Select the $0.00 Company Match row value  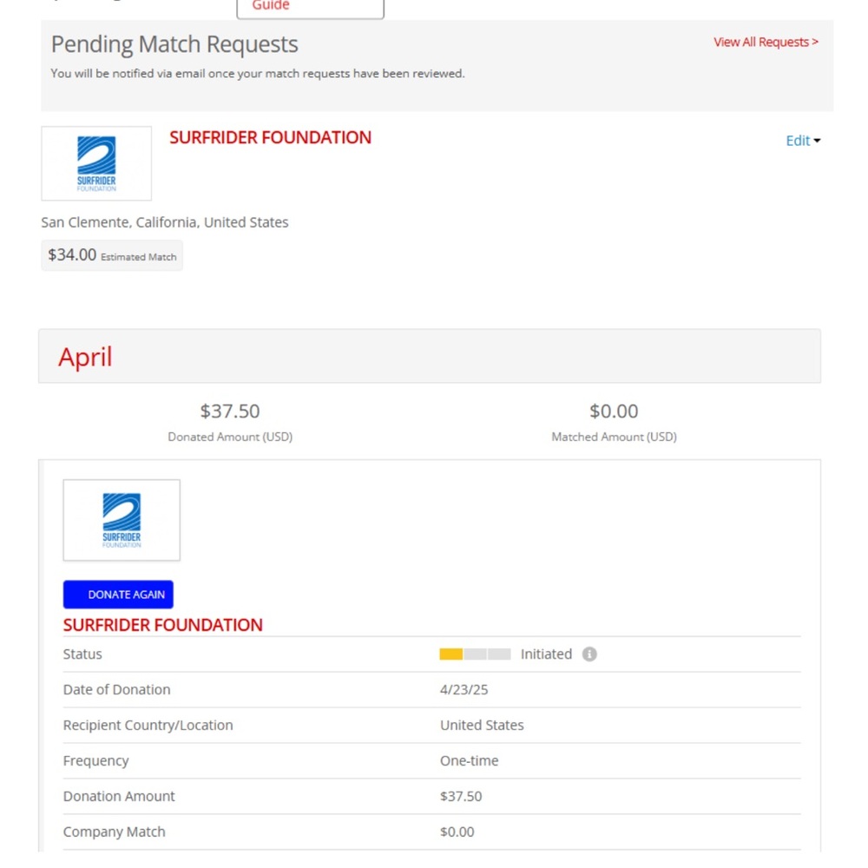pos(457,832)
